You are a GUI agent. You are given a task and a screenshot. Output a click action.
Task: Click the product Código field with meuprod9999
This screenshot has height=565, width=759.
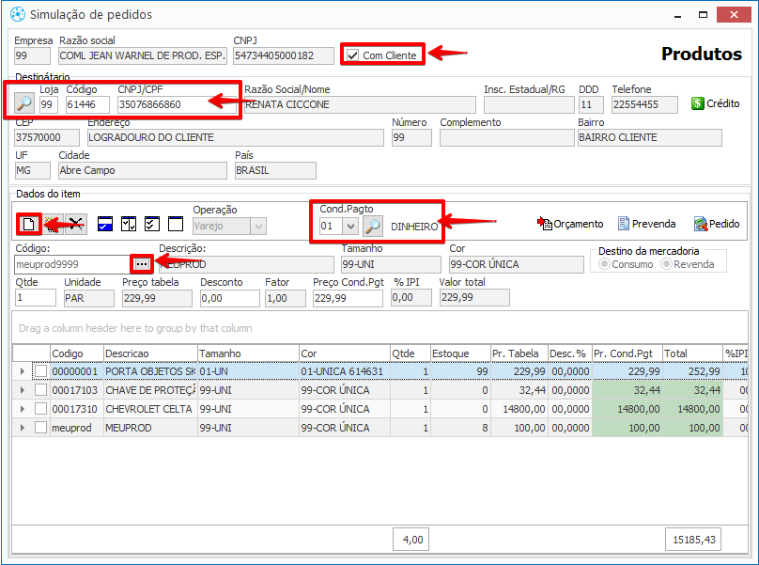(72, 264)
